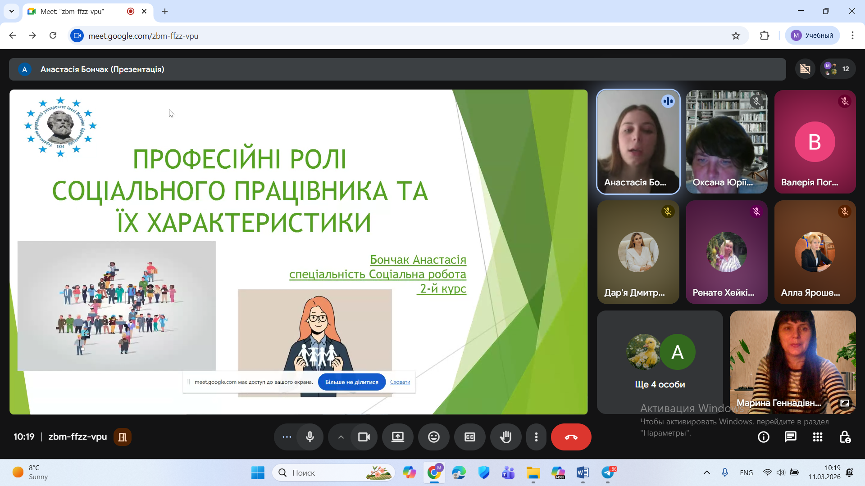Open the meeting chat panel
The height and width of the screenshot is (486, 865).
click(x=790, y=437)
